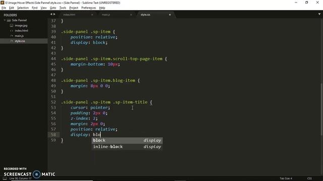The image size is (323, 181).
Task: Restore down the Sublime Text window
Action: [306, 3]
